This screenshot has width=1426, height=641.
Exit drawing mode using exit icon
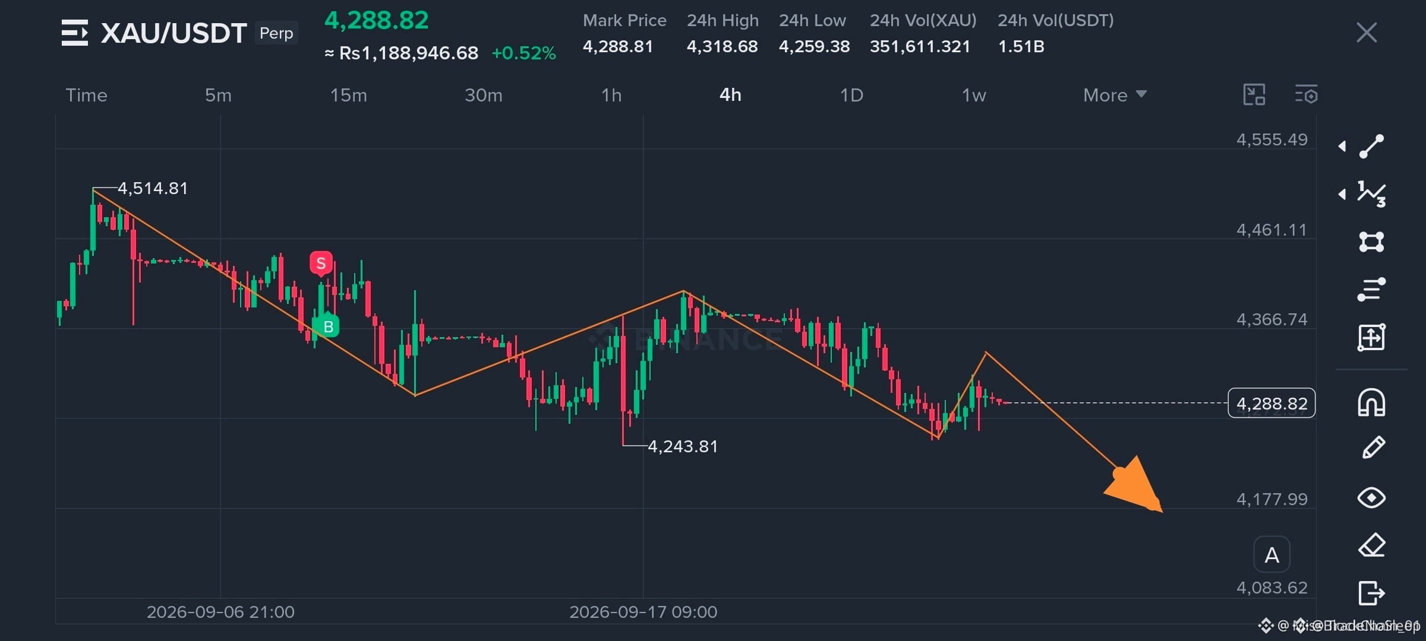[x=1371, y=593]
